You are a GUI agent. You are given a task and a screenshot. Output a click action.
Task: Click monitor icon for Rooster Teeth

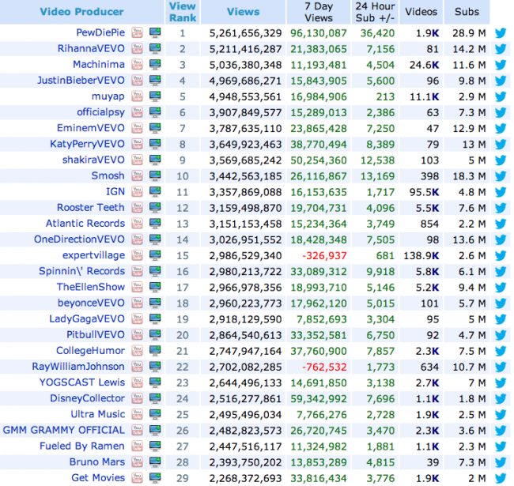point(155,208)
